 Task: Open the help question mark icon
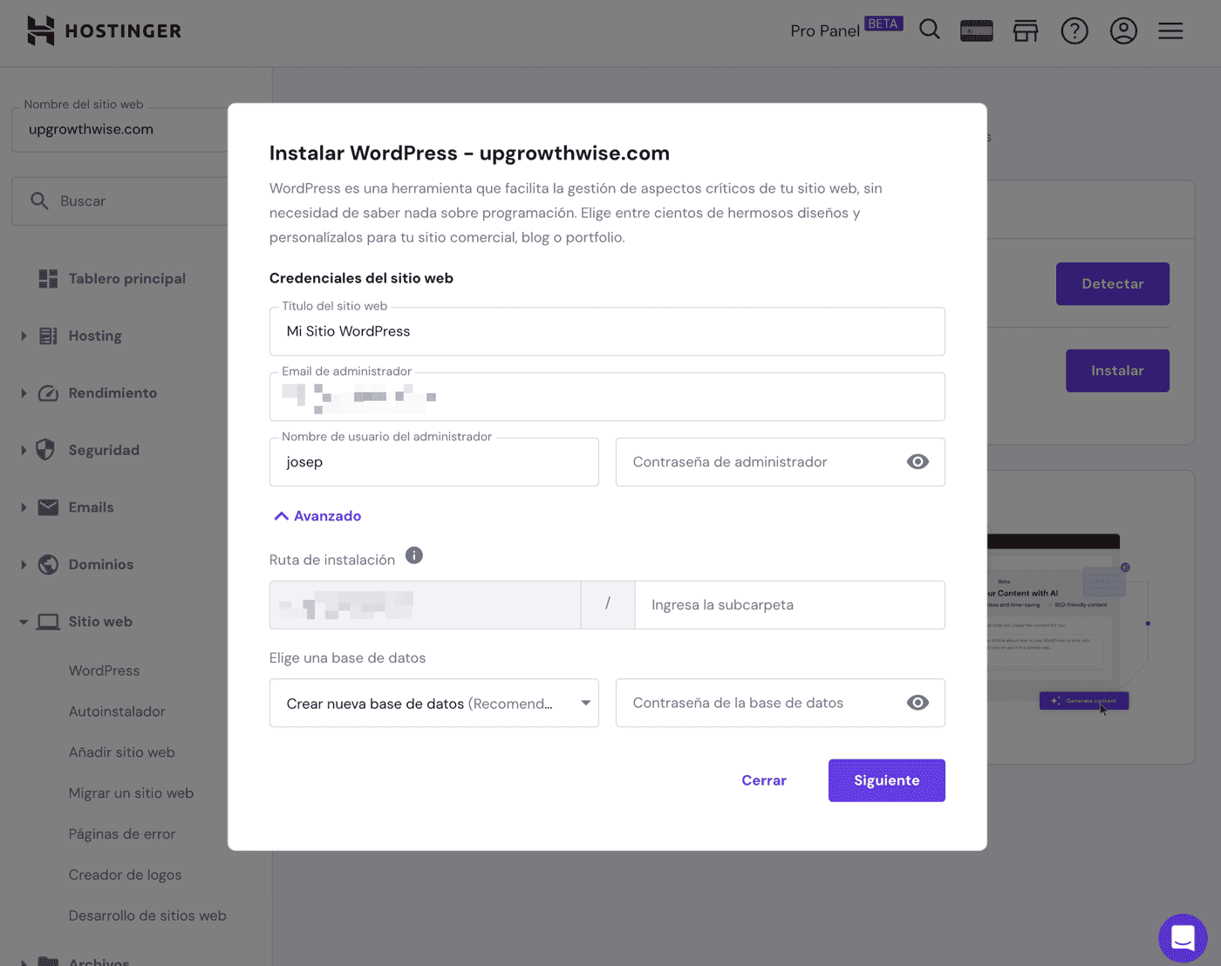tap(1074, 31)
